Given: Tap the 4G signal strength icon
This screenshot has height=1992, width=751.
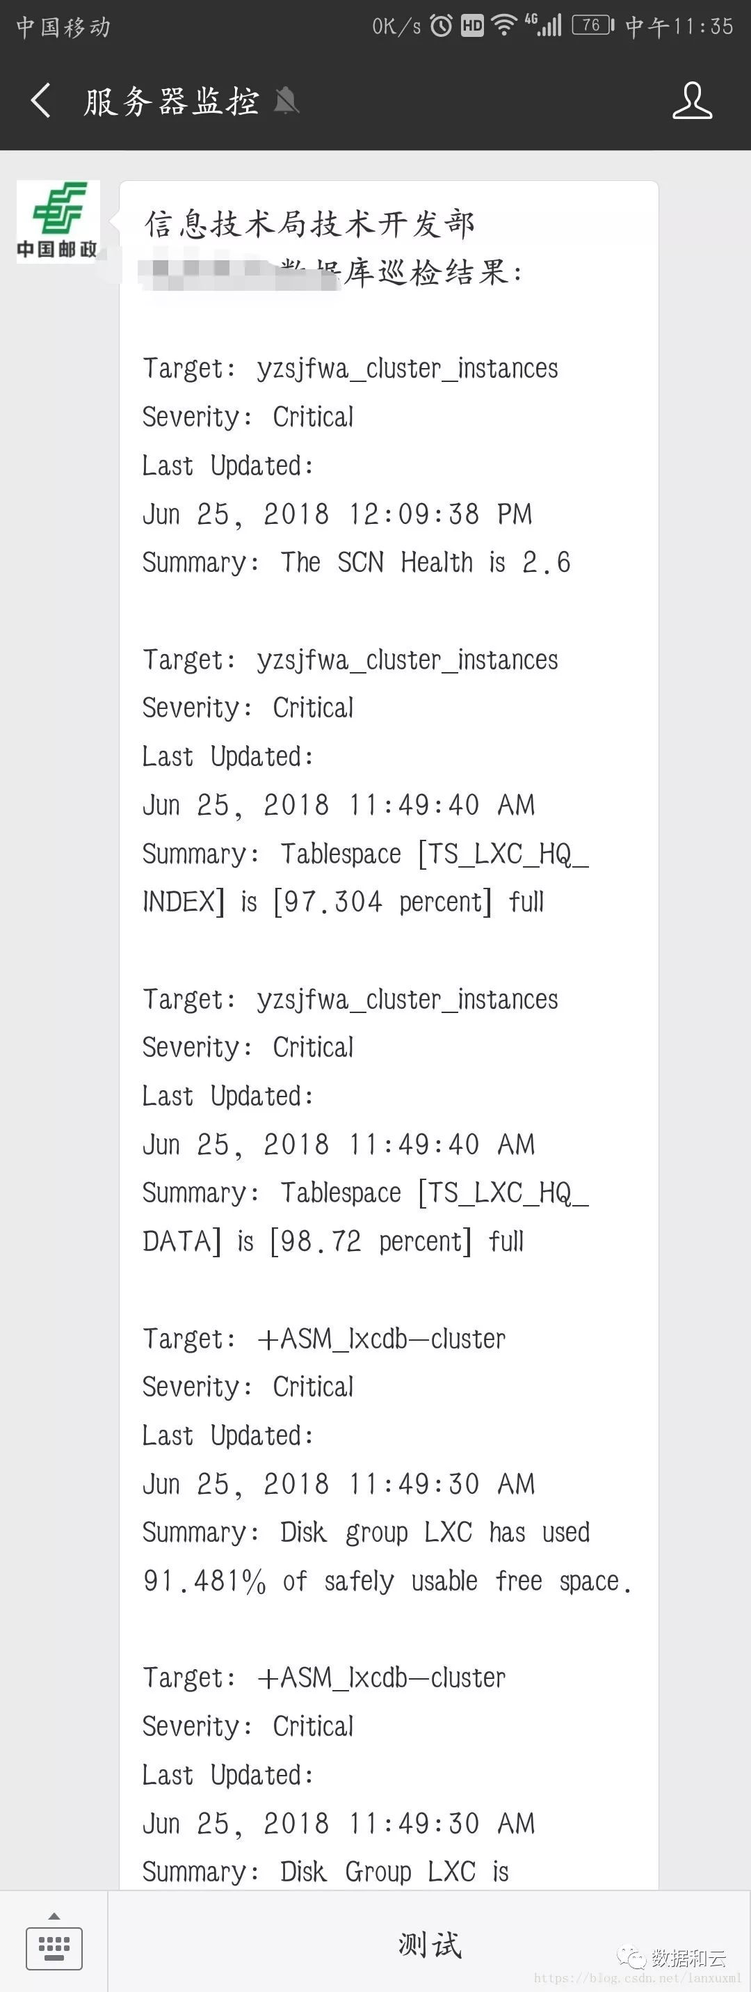Looking at the screenshot, I should (x=543, y=25).
